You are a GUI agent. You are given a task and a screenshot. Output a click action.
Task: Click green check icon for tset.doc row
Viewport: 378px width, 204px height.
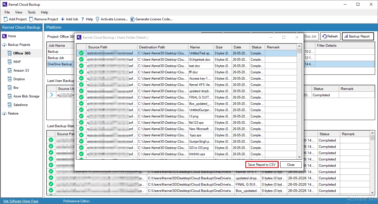click(81, 66)
